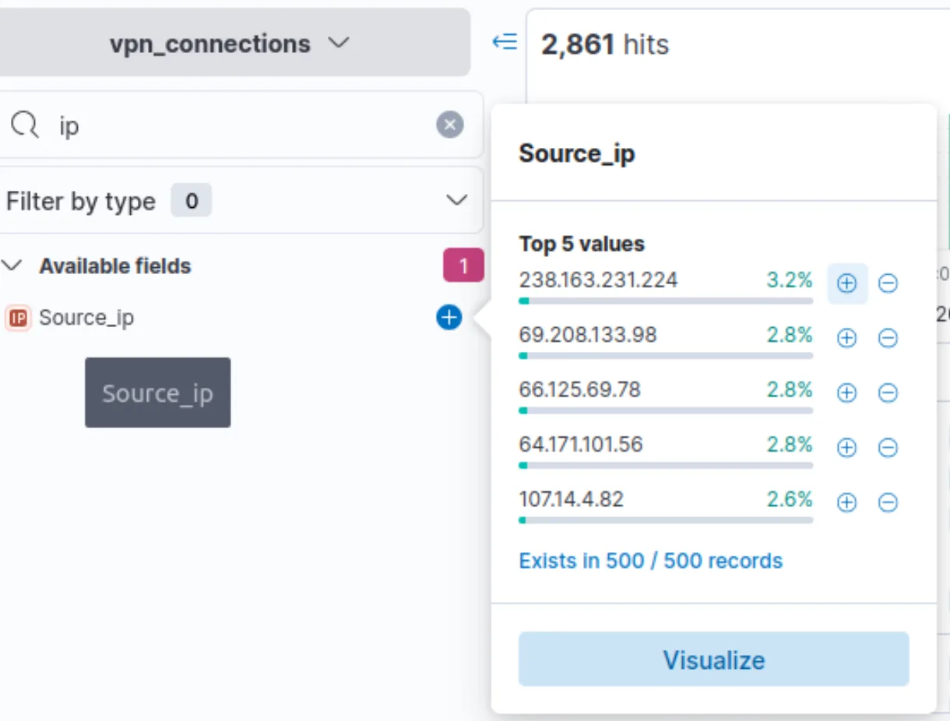Click Exists in 500 / 500 records link

(x=650, y=561)
